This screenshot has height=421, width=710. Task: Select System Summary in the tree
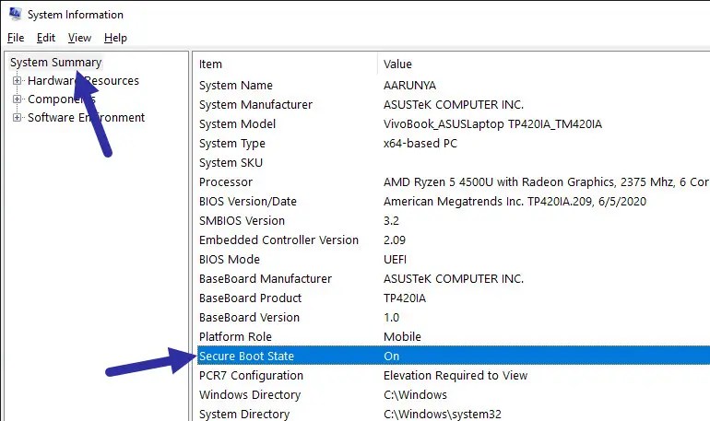tap(55, 63)
